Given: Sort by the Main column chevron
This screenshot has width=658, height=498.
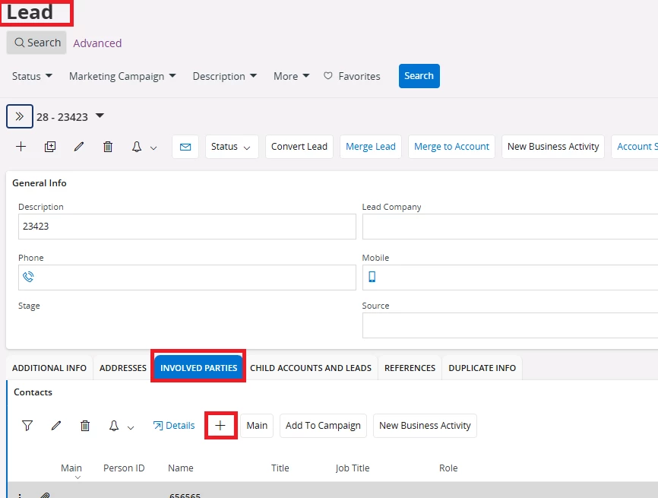Looking at the screenshot, I should click(78, 477).
